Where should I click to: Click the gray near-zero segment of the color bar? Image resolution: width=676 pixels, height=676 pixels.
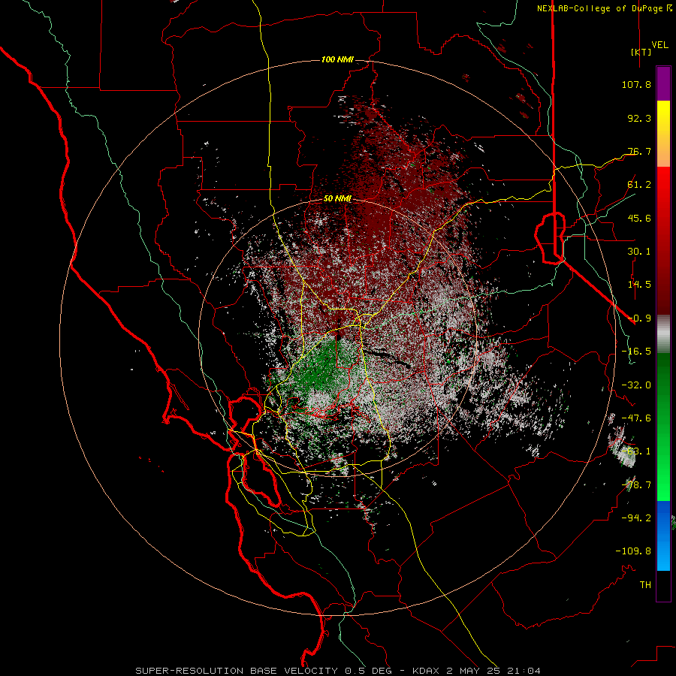click(663, 334)
